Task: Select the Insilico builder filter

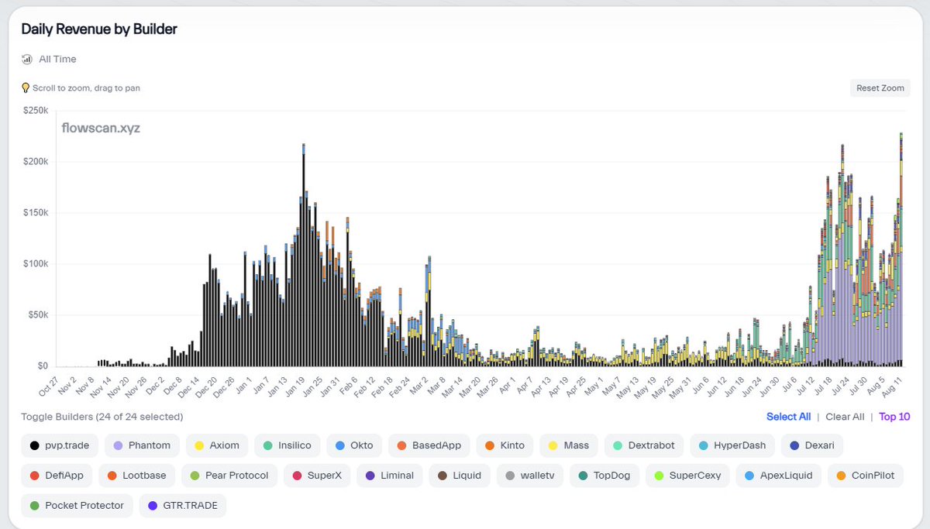Action: tap(289, 445)
